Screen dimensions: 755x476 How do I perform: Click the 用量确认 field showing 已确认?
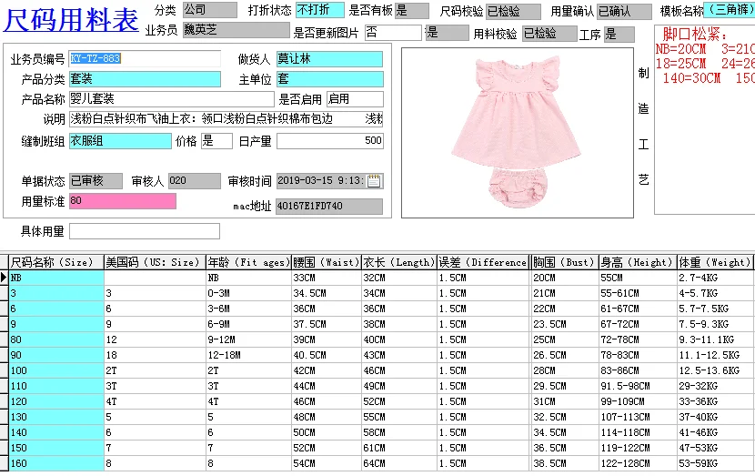[624, 11]
